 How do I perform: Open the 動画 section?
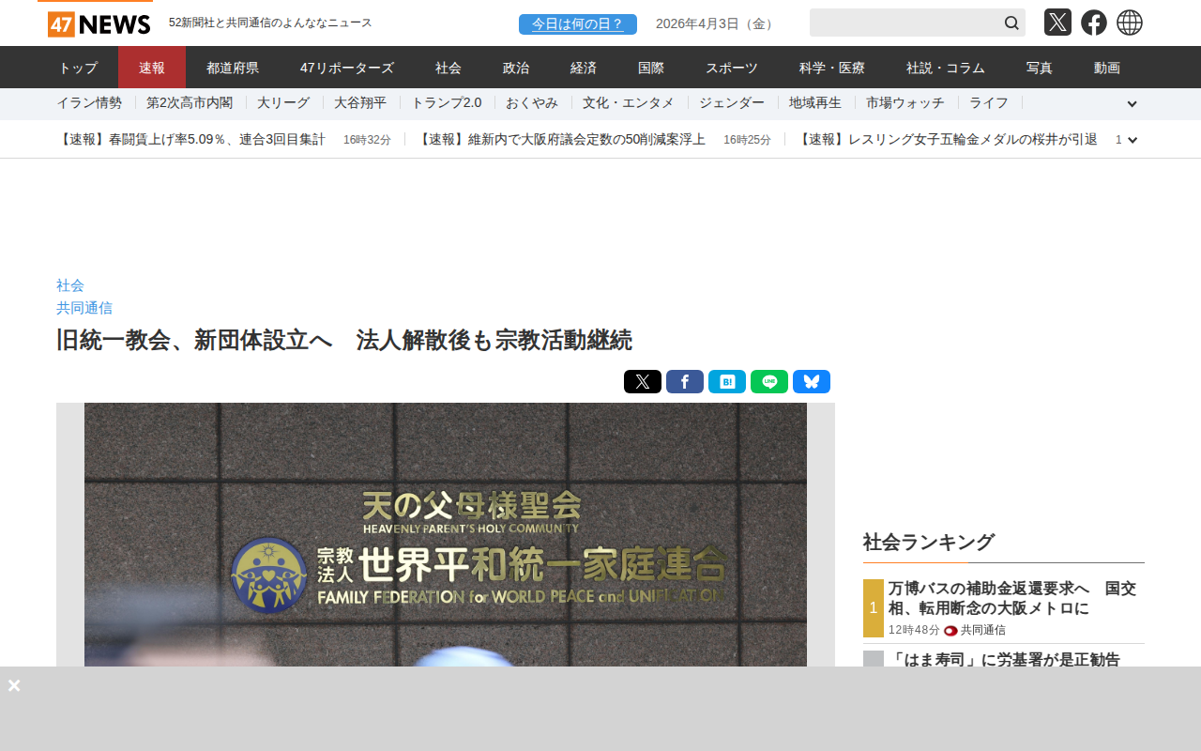tap(1107, 68)
